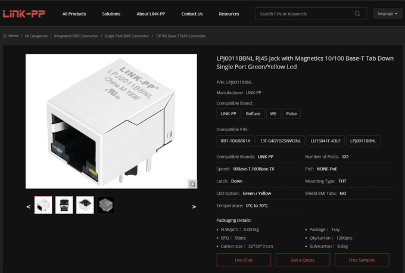The width and height of the screenshot is (405, 273).
Task: Click the LINK-PP logo
Action: 24,14
